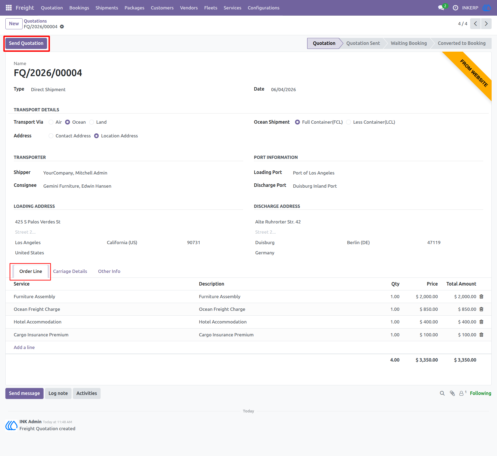Search messages in chatter magnifier icon

point(442,393)
